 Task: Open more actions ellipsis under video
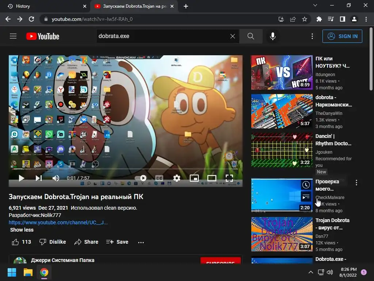pyautogui.click(x=141, y=242)
